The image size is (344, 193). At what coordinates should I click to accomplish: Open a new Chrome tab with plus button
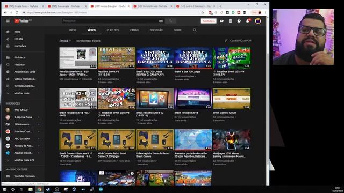click(221, 6)
